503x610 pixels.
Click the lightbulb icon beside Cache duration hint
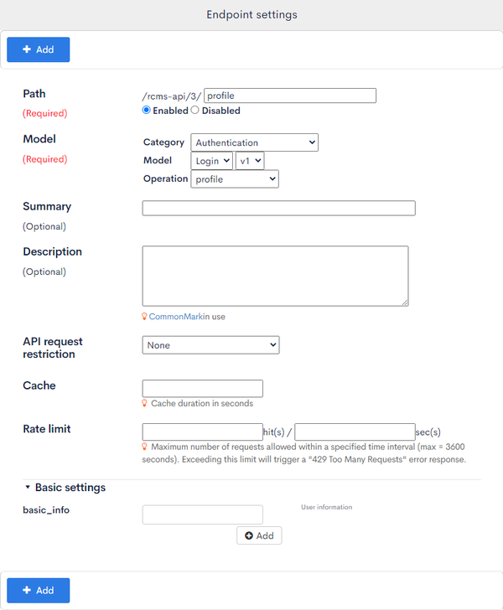click(144, 403)
